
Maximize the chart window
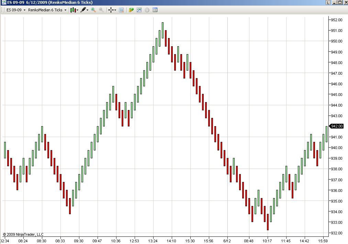pos(340,2)
